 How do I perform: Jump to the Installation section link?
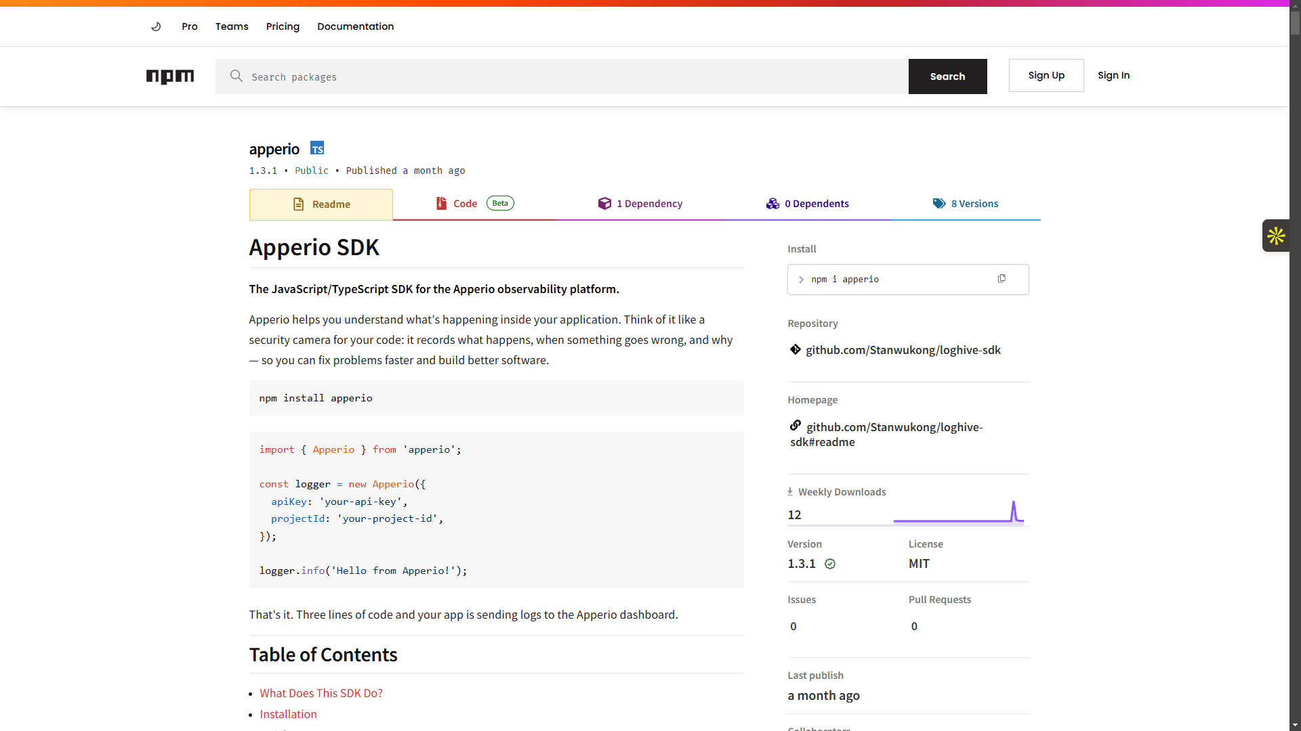pyautogui.click(x=288, y=714)
